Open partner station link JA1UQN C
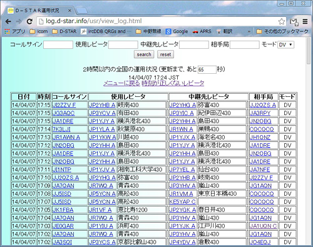Viewport: 313px width, 247px height. 264,226
